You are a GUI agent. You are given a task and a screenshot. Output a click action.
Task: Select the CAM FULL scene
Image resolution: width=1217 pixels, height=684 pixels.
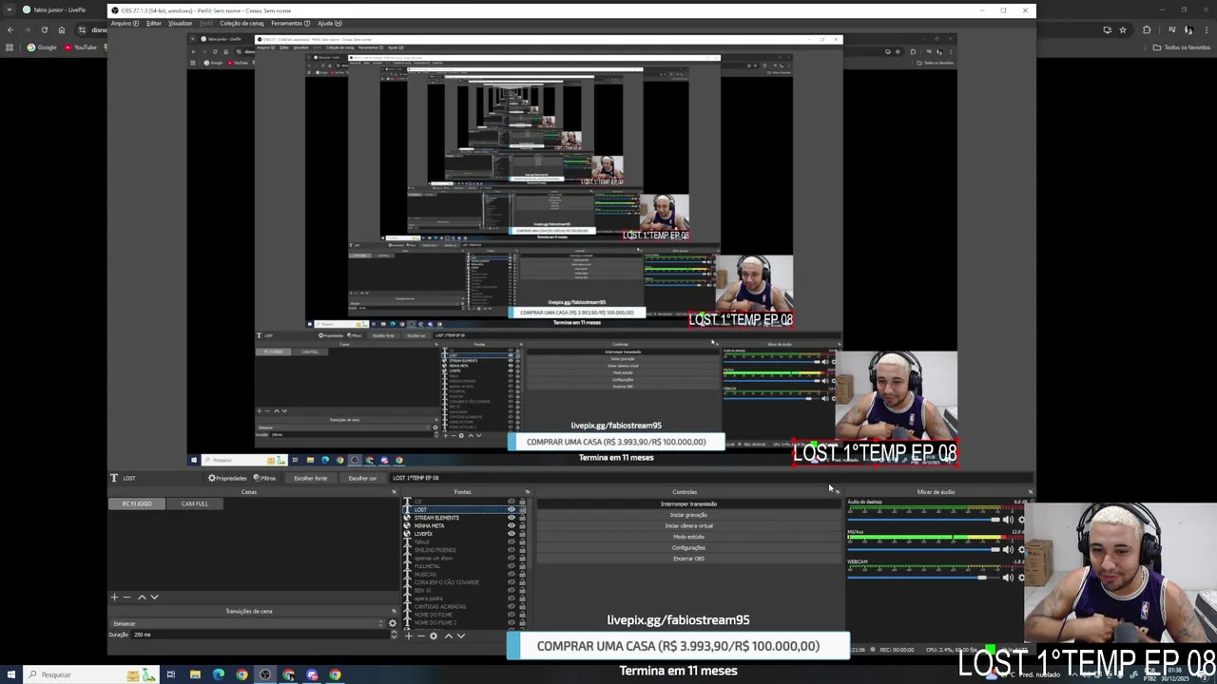[x=194, y=503]
